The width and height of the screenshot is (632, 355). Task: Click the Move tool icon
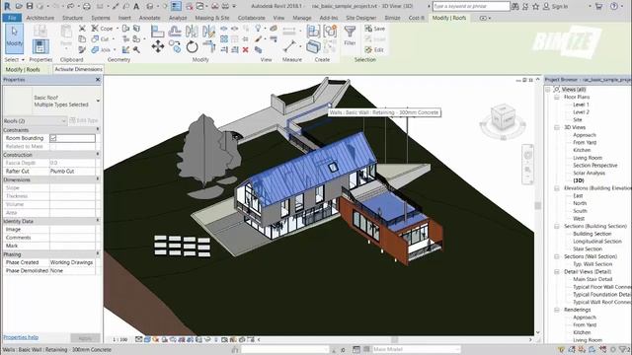point(158,46)
